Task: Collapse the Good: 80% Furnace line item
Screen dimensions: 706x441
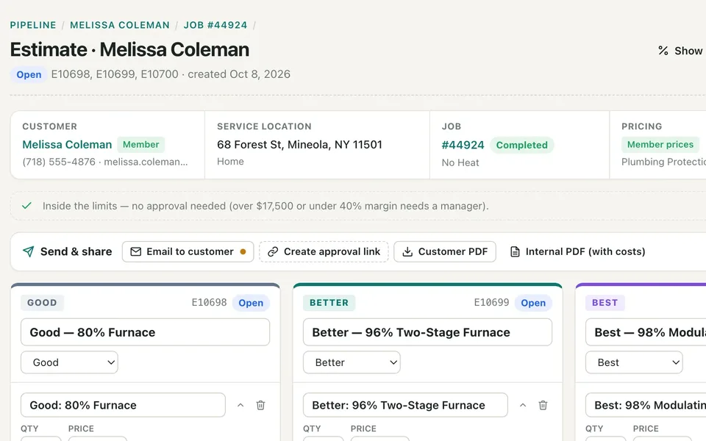Action: [240, 405]
